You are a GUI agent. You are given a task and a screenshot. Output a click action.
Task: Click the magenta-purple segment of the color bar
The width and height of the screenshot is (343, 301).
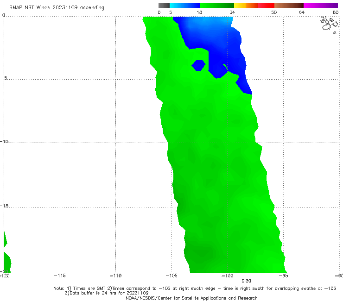point(321,6)
